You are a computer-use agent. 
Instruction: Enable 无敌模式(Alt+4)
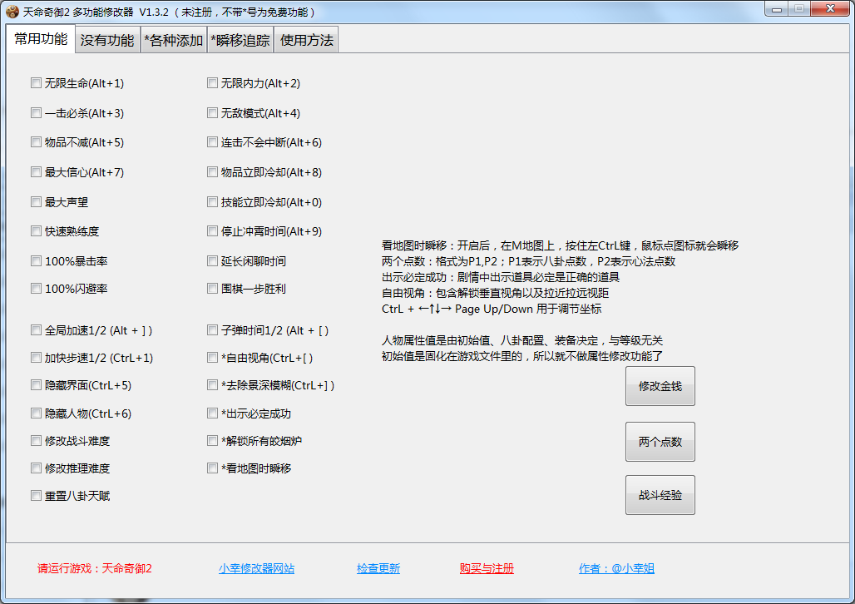tap(212, 112)
